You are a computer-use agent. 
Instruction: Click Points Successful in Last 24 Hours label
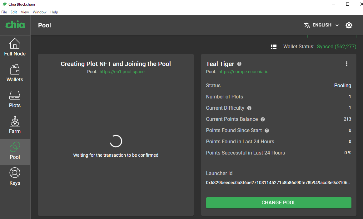(x=246, y=153)
